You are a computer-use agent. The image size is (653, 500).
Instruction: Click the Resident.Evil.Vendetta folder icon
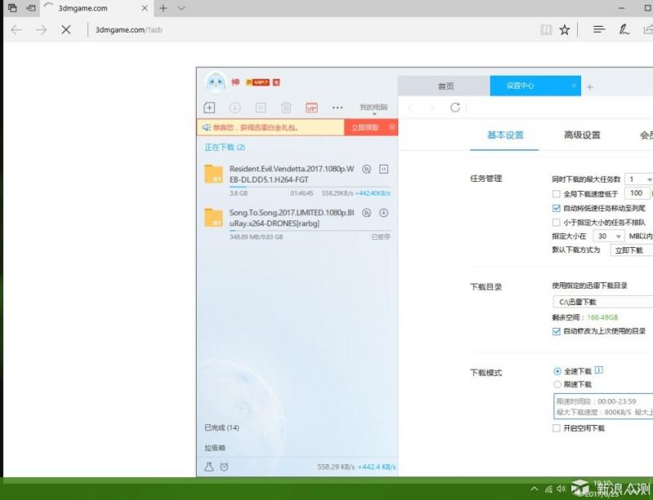(x=214, y=174)
